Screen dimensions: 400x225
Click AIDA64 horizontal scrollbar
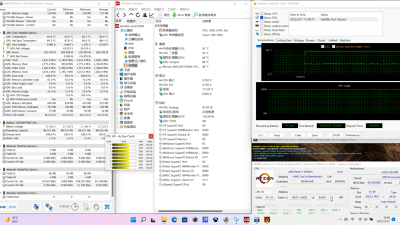pos(190,211)
